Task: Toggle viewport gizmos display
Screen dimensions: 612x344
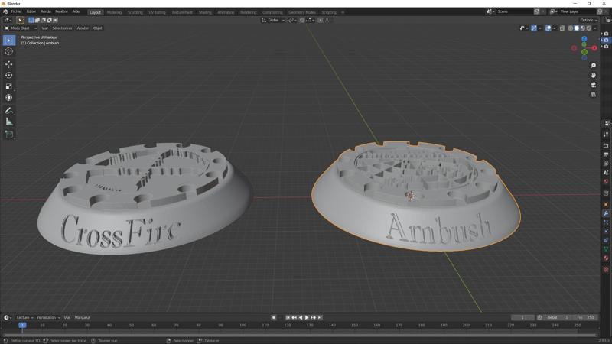Action: 534,28
